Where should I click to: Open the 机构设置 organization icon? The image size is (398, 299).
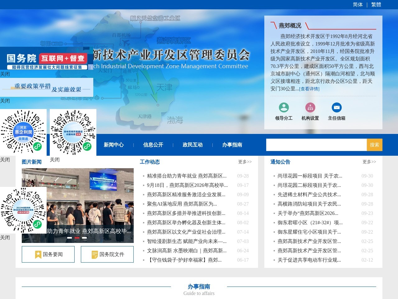[310, 107]
